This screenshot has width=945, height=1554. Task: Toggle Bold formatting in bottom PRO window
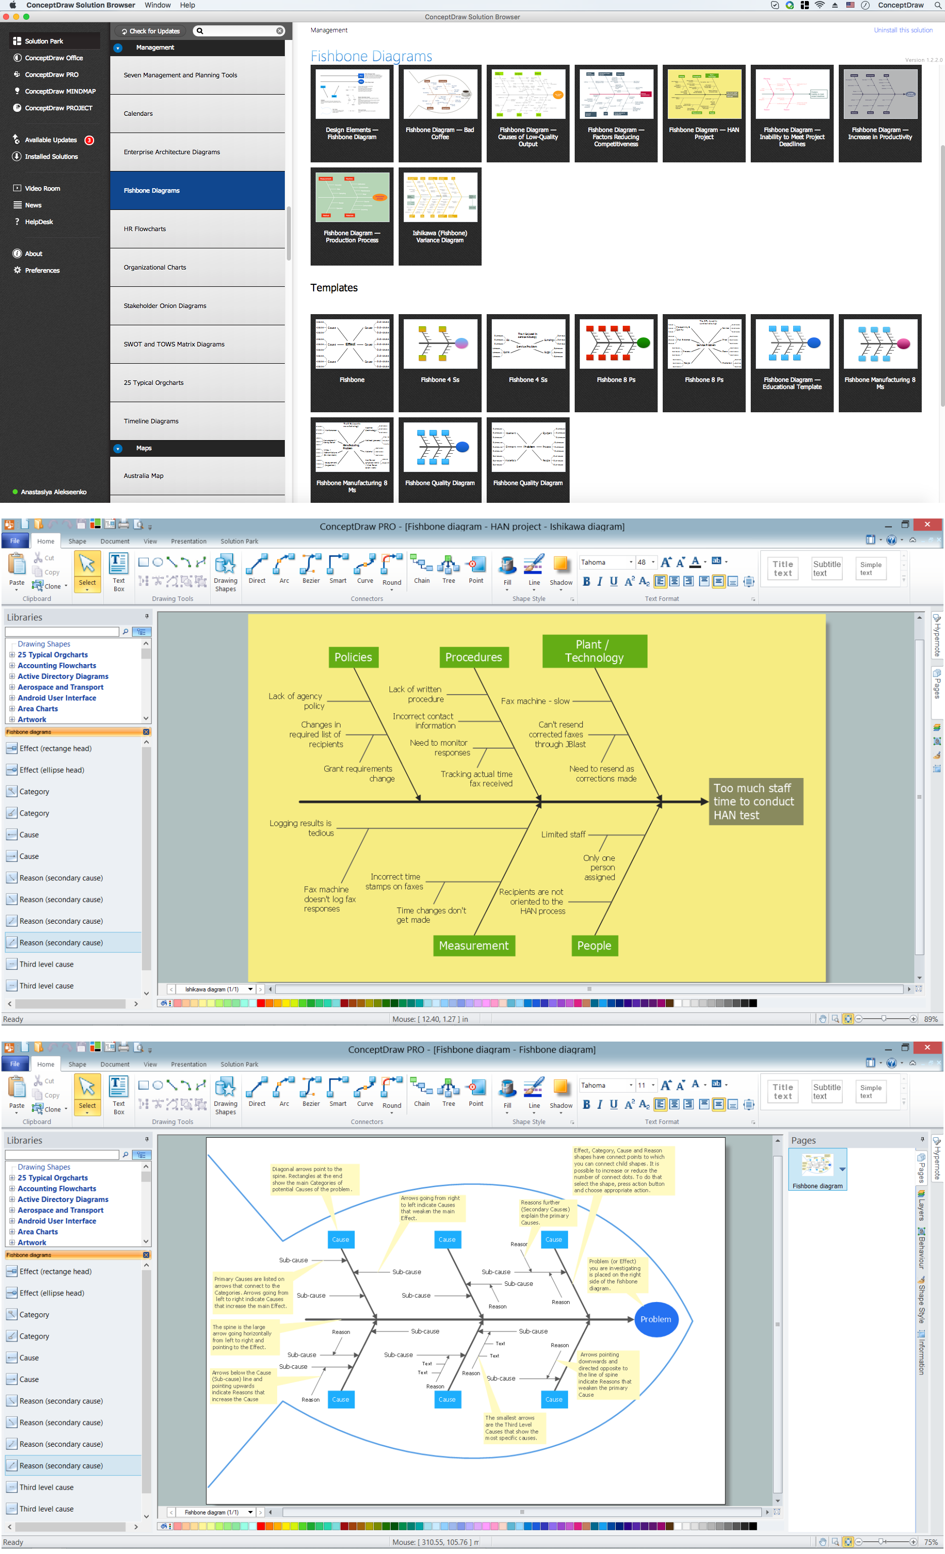pos(587,1104)
